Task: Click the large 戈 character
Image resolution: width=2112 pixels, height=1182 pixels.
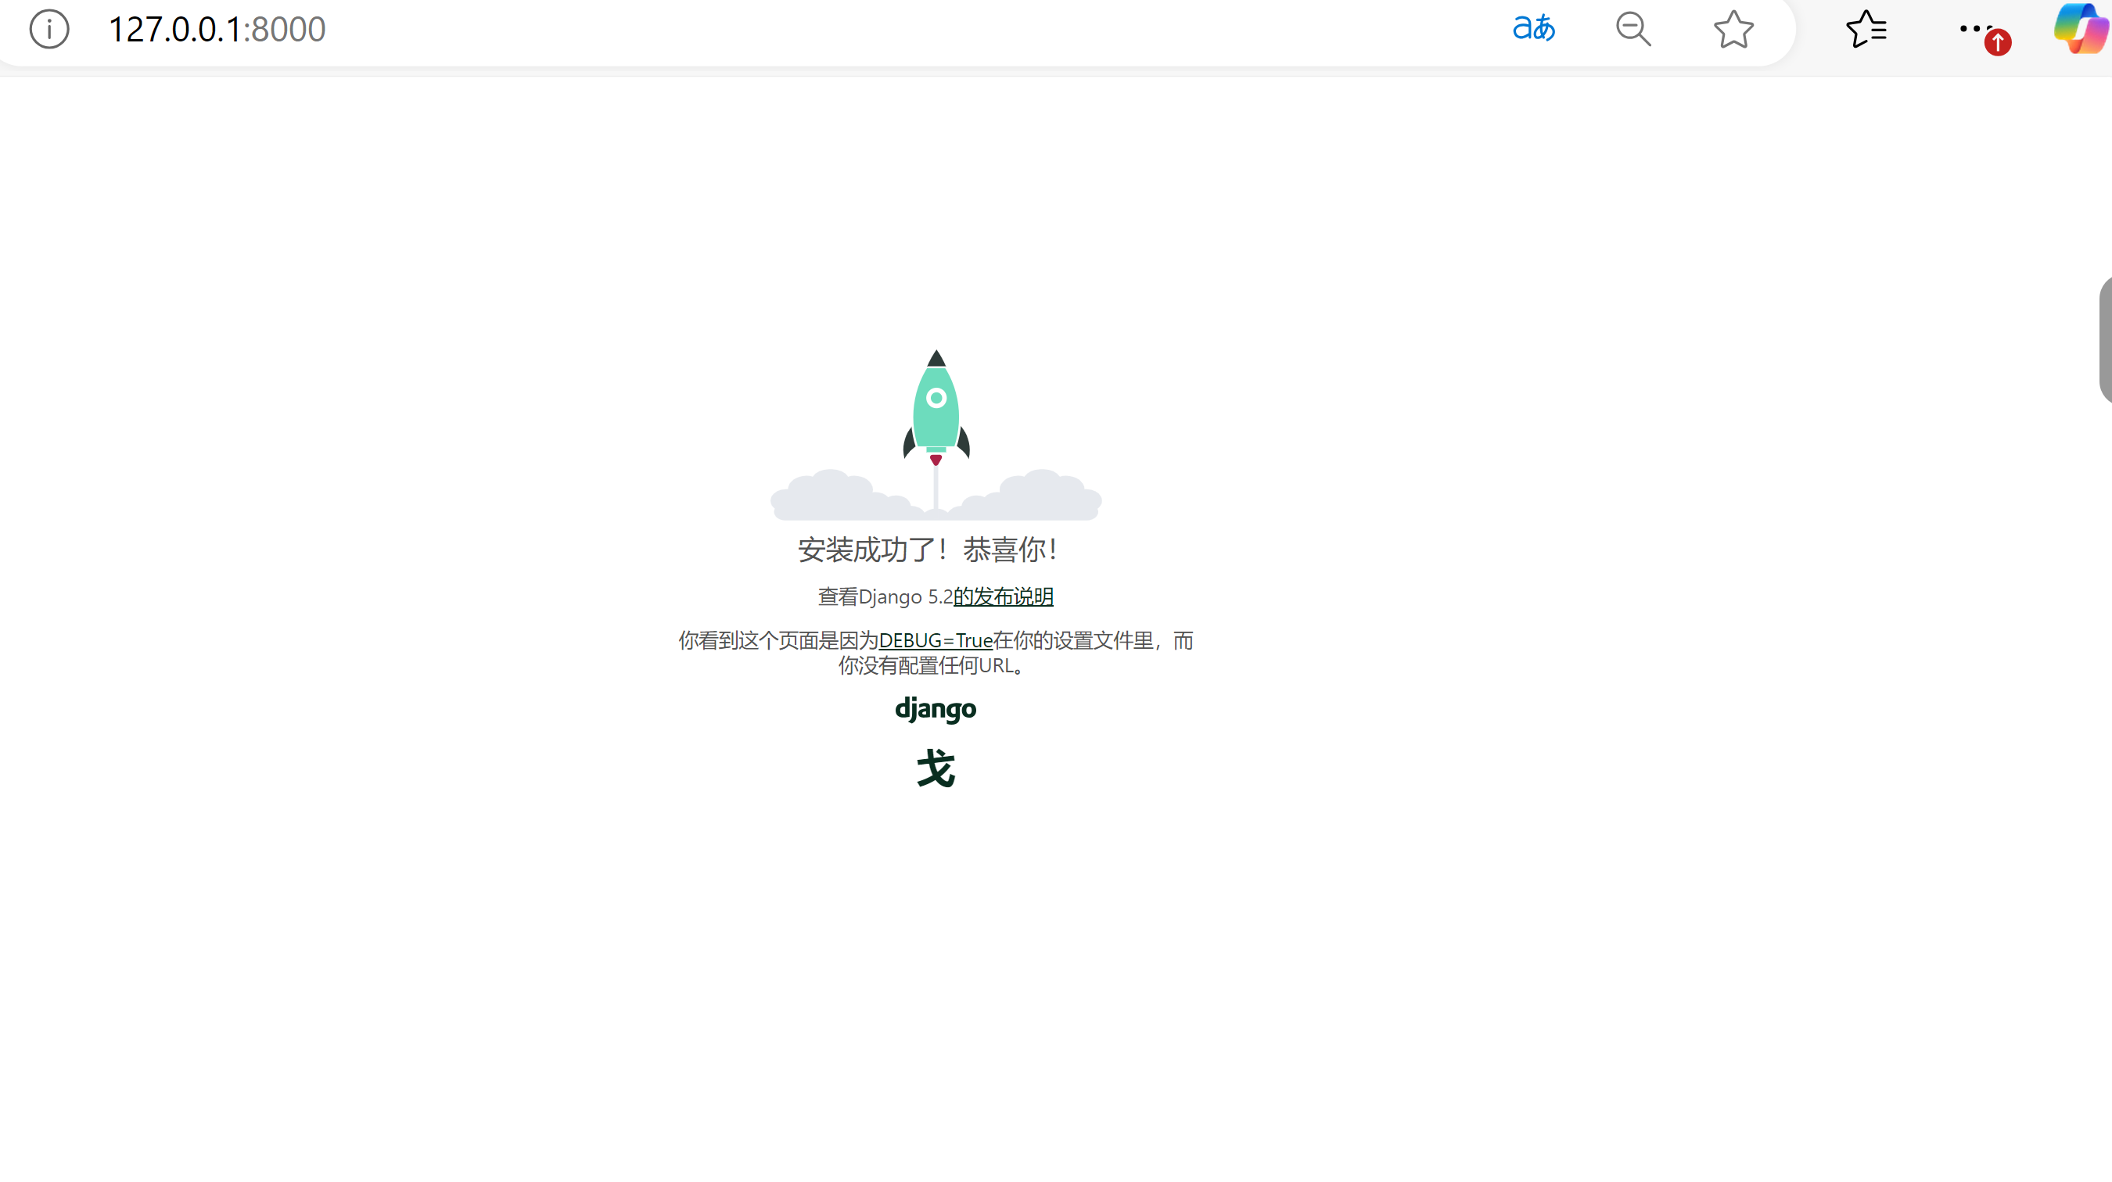Action: click(x=936, y=769)
